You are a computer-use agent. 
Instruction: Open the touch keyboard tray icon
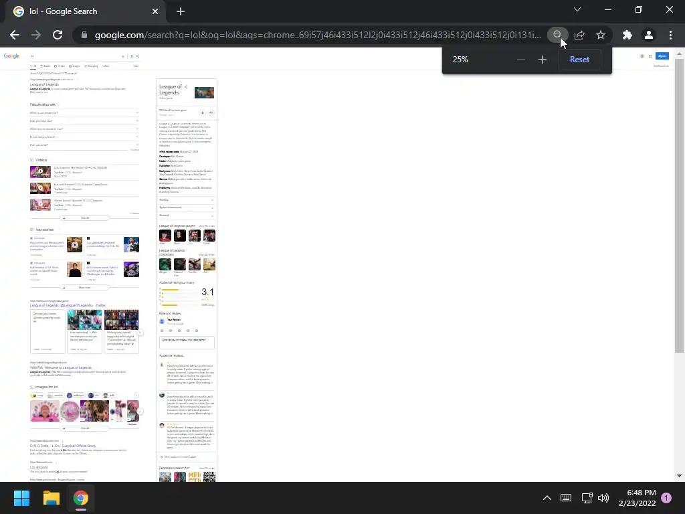566,498
